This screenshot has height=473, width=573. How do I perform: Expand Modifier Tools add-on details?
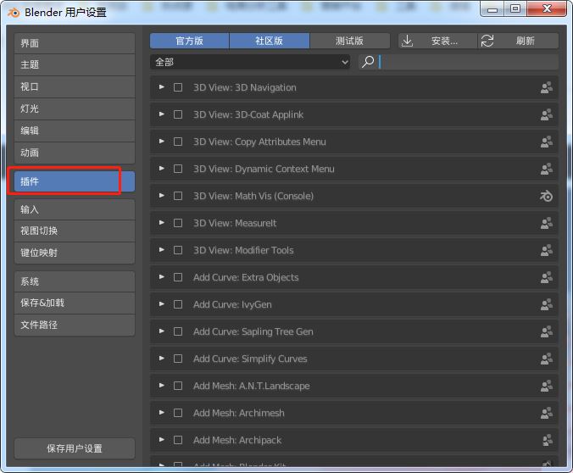click(162, 250)
